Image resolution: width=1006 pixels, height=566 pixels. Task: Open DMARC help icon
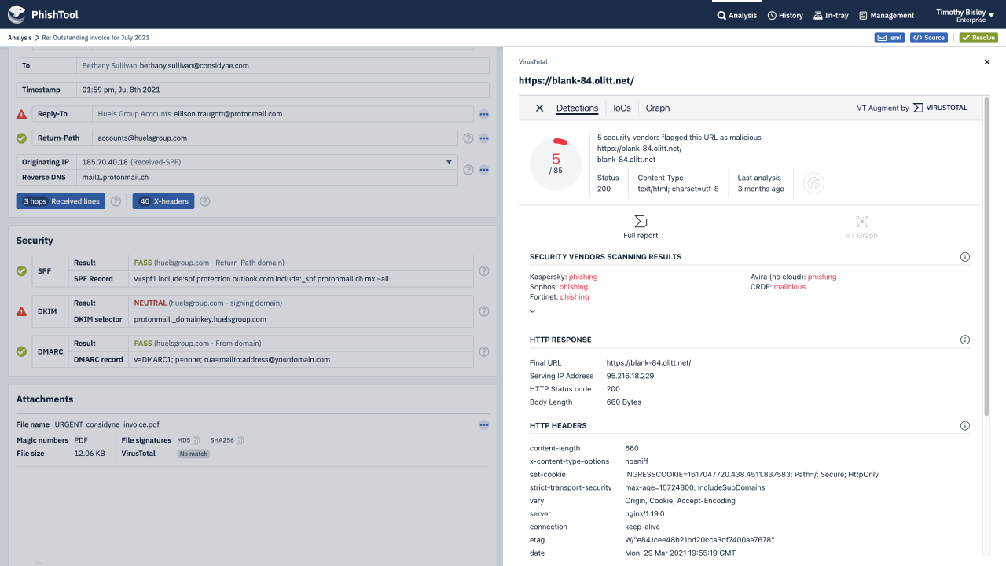484,351
